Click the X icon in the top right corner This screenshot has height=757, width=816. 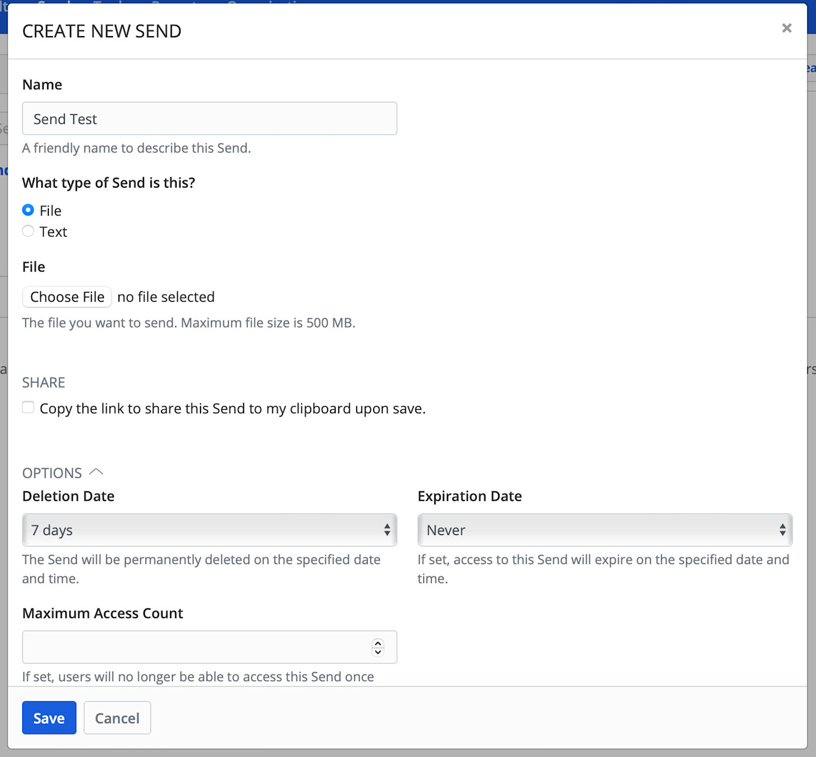point(787,28)
